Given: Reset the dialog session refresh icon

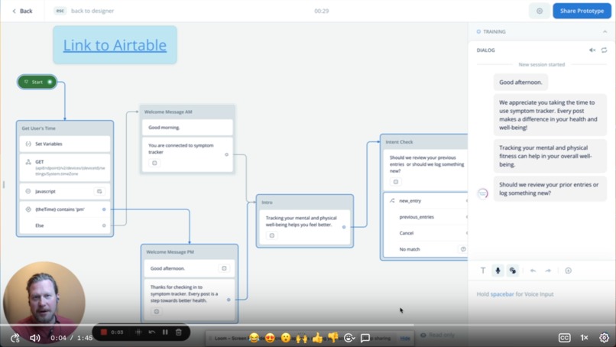Looking at the screenshot, I should click(605, 50).
